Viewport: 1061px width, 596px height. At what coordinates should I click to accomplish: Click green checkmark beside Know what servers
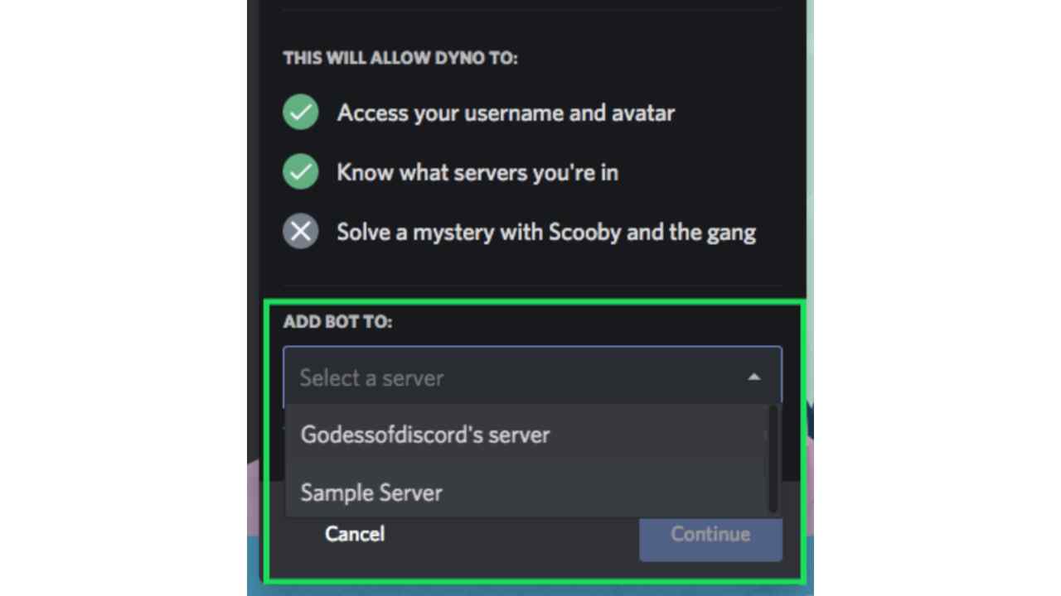point(300,172)
